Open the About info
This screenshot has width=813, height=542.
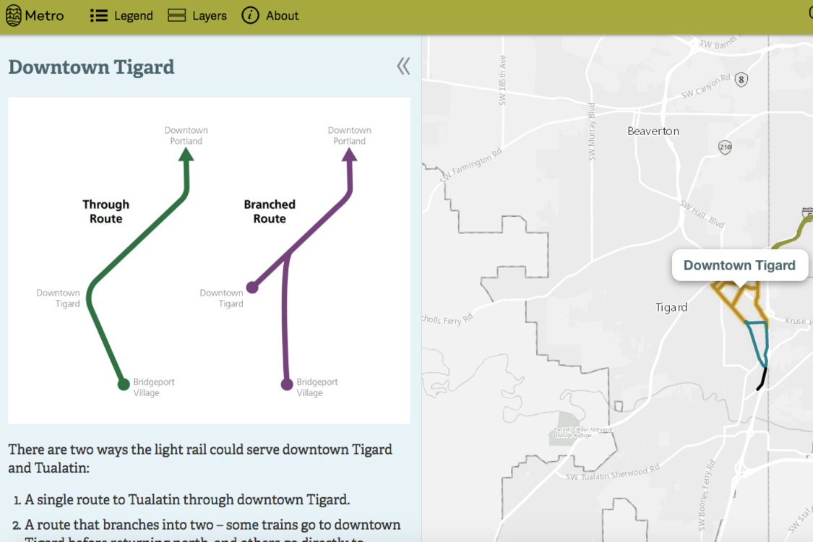click(270, 16)
